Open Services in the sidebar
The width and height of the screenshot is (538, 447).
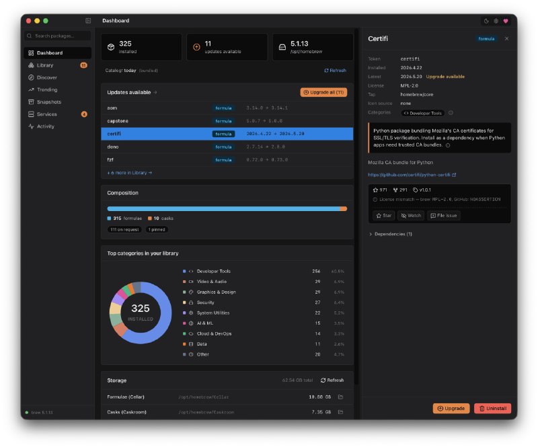[x=58, y=114]
